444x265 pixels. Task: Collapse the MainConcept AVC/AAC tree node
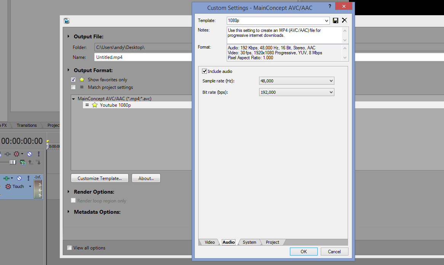coord(73,99)
